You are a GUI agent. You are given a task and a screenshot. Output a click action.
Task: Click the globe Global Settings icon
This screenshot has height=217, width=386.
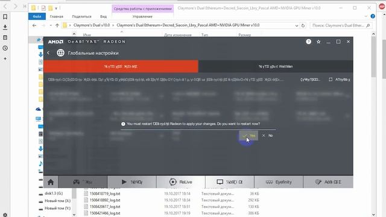point(60,53)
